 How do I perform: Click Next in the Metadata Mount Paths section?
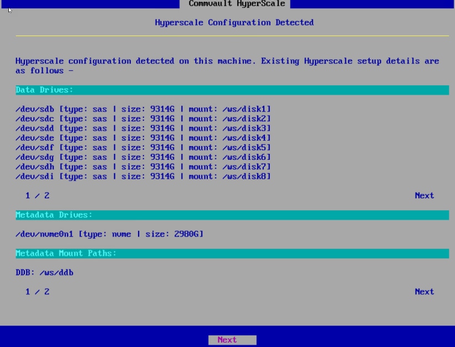point(424,292)
